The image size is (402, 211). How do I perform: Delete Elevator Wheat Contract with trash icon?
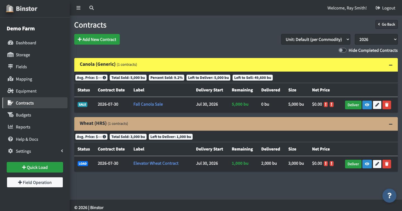pos(387,164)
